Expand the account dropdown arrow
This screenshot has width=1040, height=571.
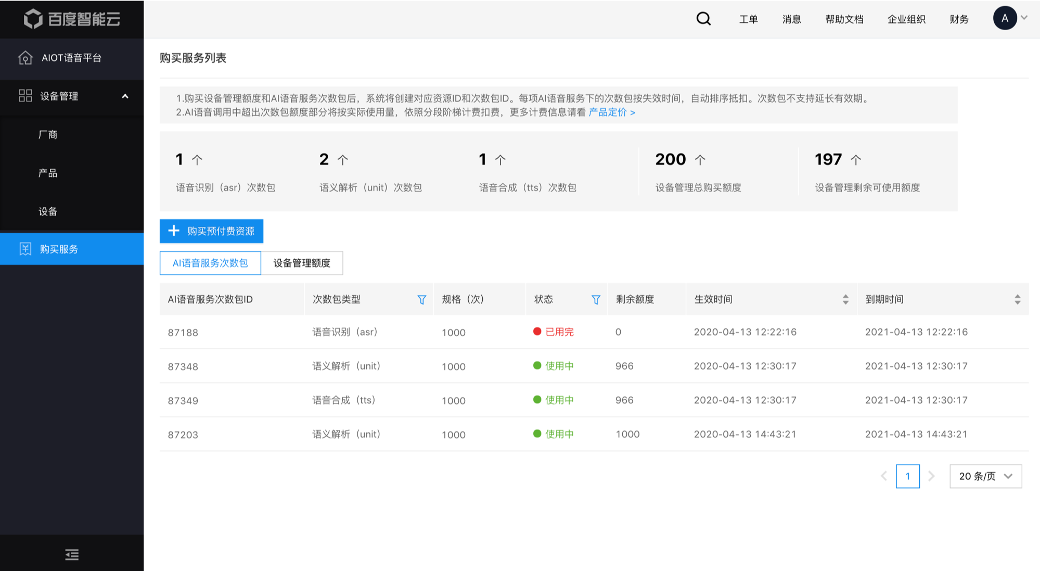click(x=1024, y=18)
